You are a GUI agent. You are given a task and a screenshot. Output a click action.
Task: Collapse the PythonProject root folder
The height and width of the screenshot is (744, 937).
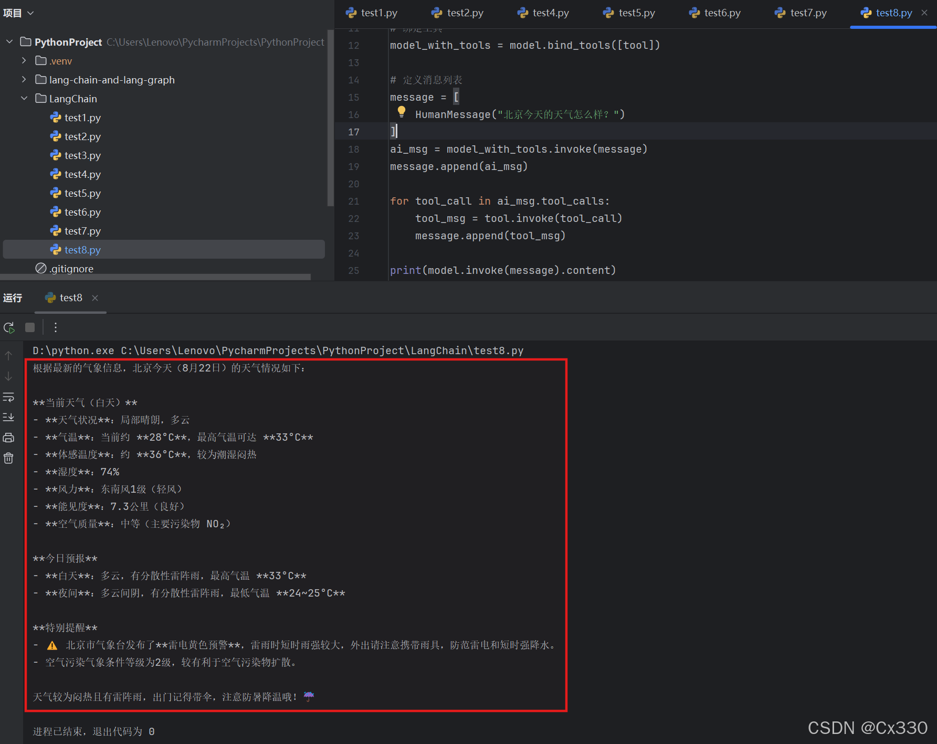pyautogui.click(x=9, y=41)
